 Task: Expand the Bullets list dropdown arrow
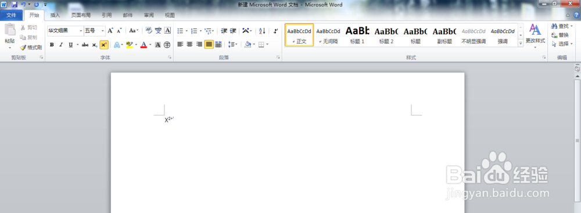pyautogui.click(x=187, y=31)
